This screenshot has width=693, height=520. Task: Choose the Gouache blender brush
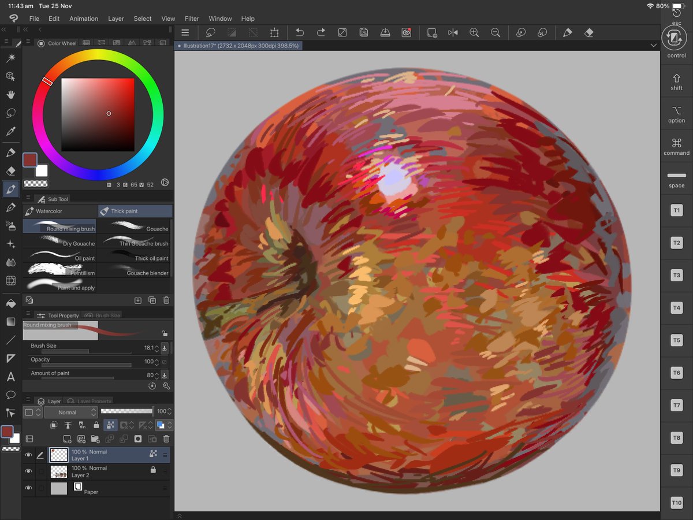[x=134, y=270]
